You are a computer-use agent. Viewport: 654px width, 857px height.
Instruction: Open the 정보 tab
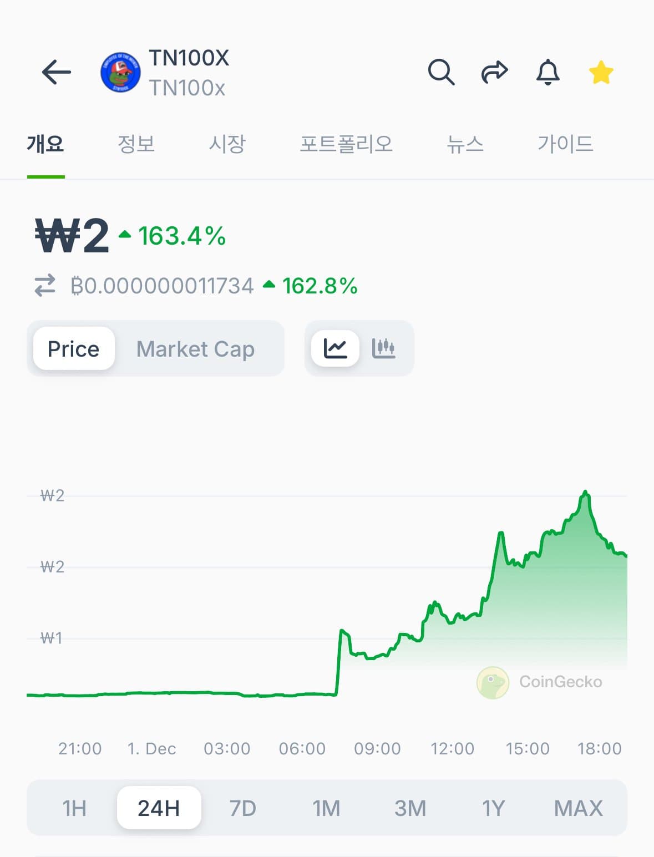(136, 144)
